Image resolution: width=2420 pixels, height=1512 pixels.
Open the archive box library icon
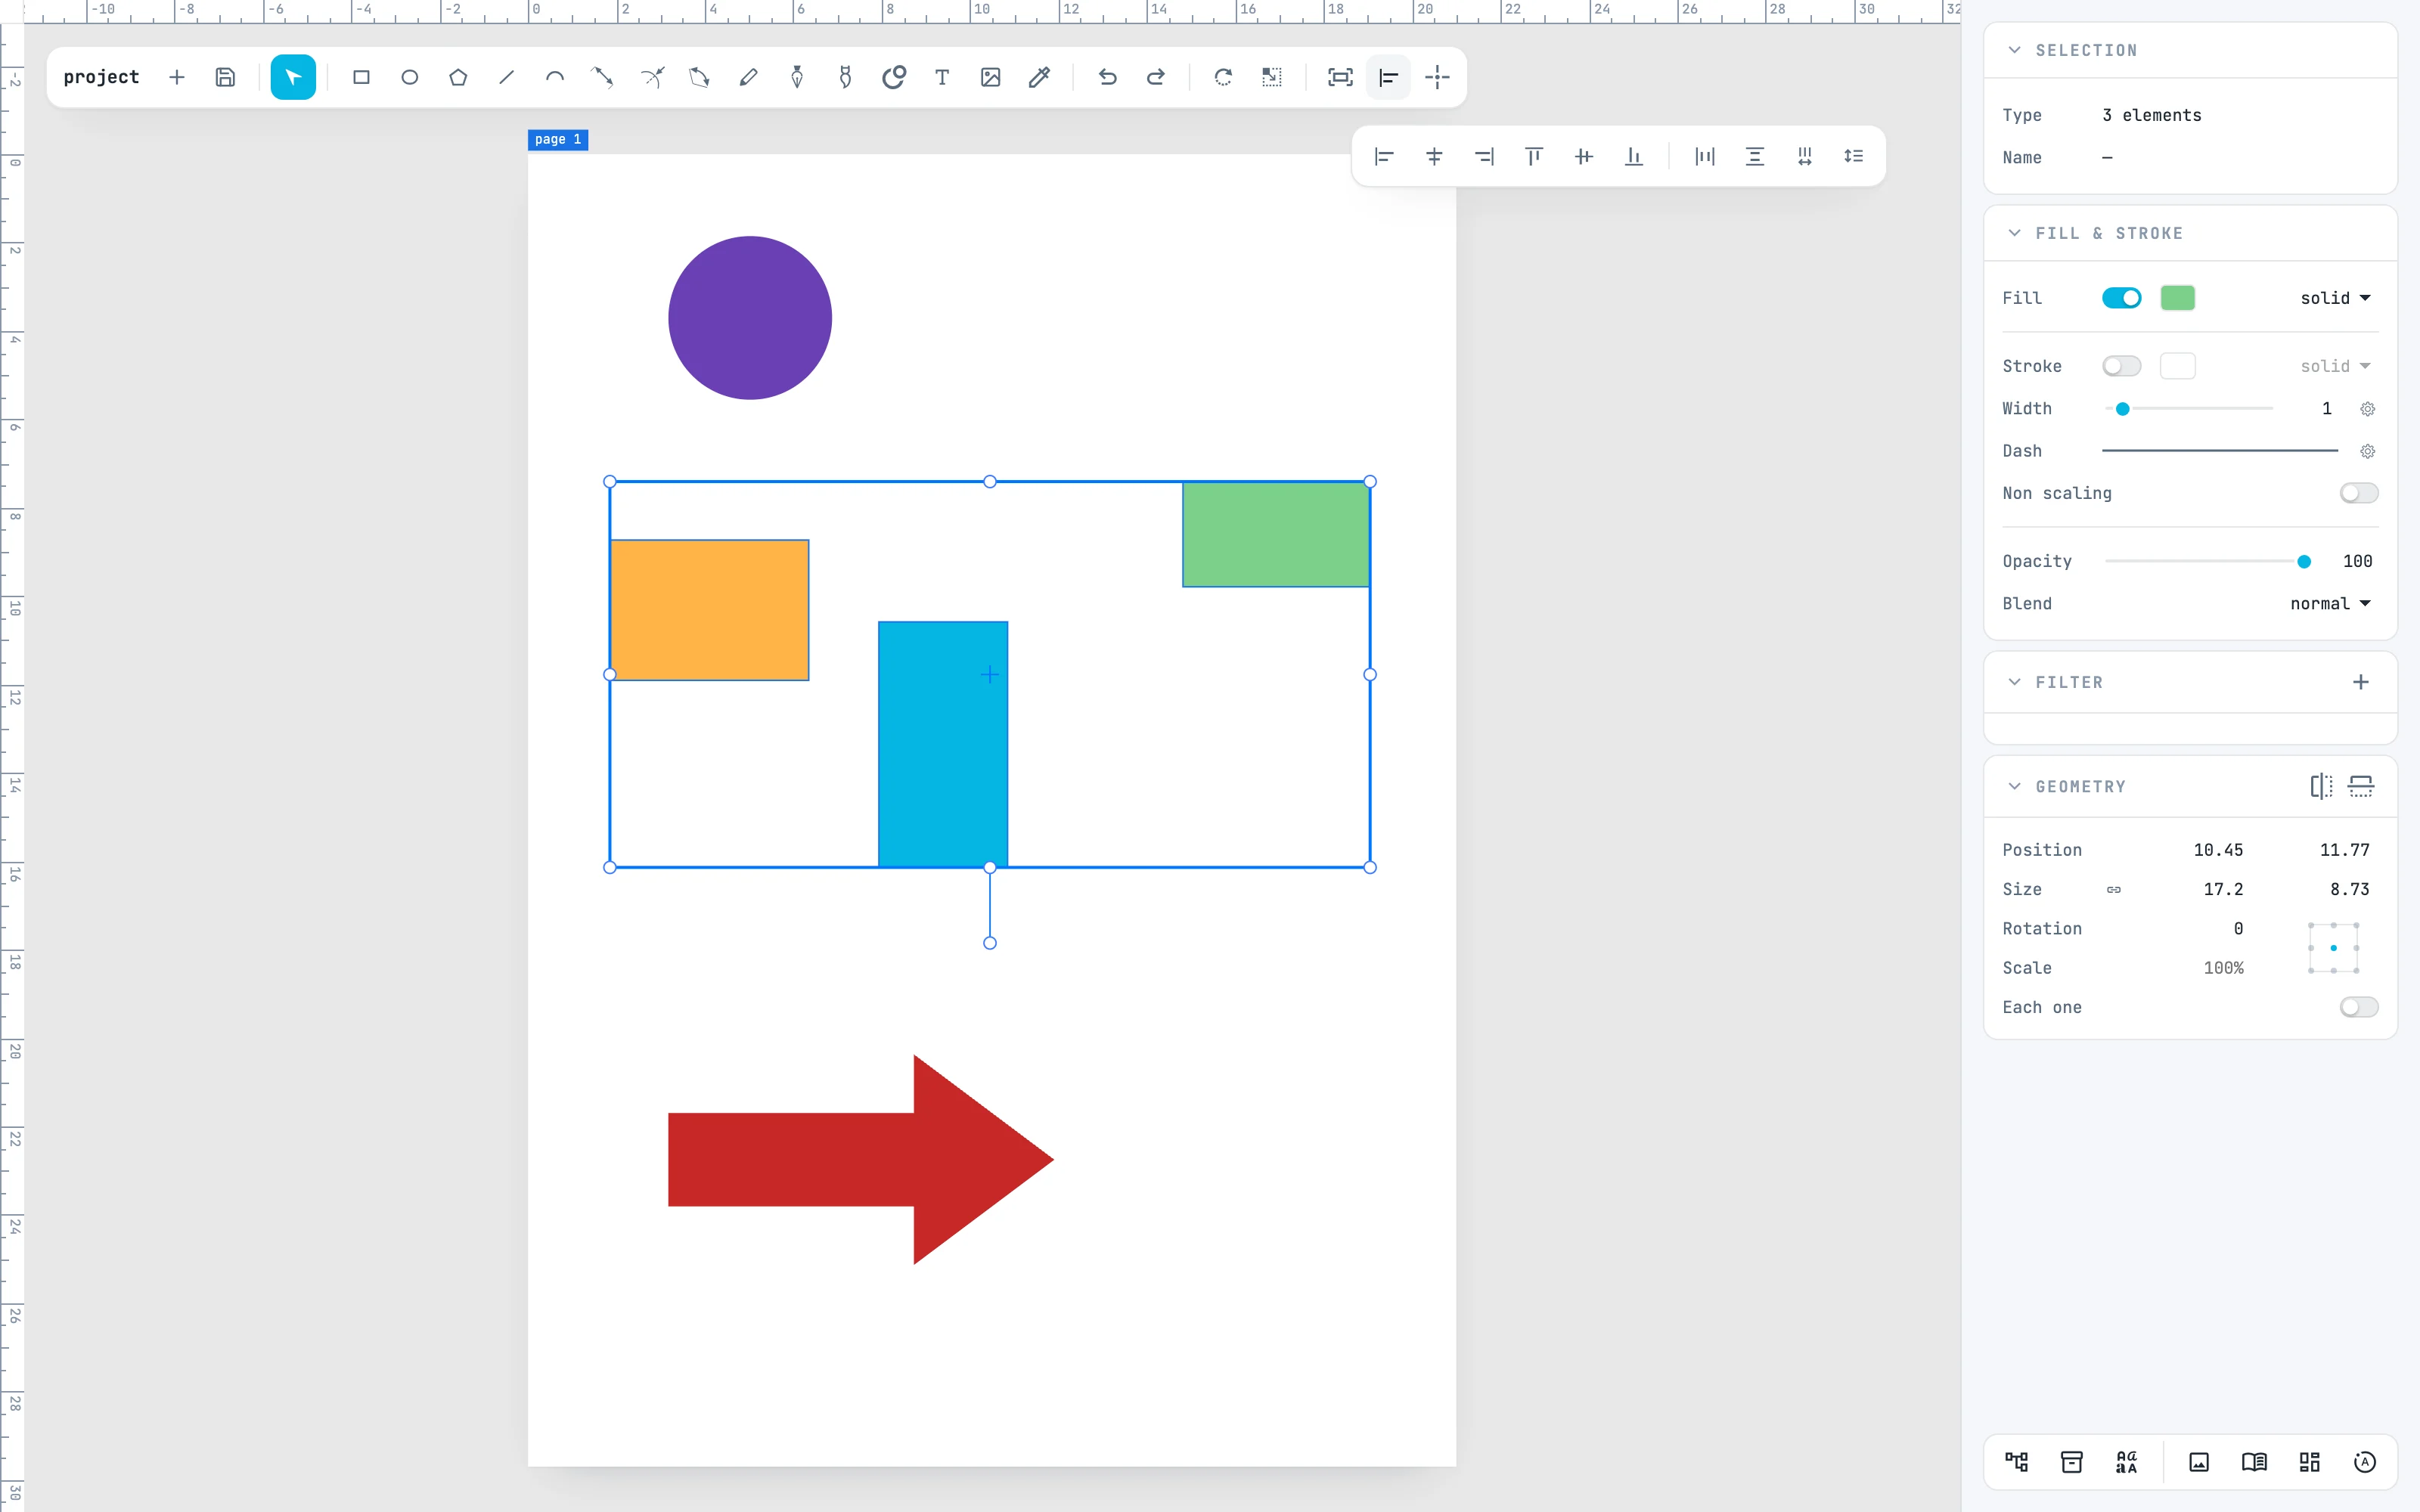(2072, 1462)
